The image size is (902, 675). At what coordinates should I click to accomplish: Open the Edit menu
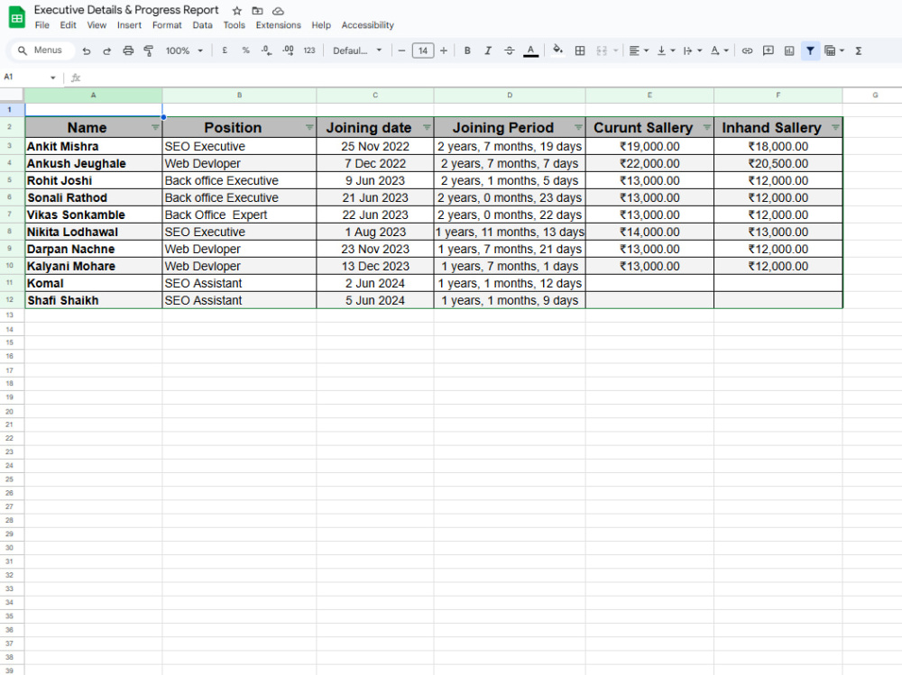68,25
